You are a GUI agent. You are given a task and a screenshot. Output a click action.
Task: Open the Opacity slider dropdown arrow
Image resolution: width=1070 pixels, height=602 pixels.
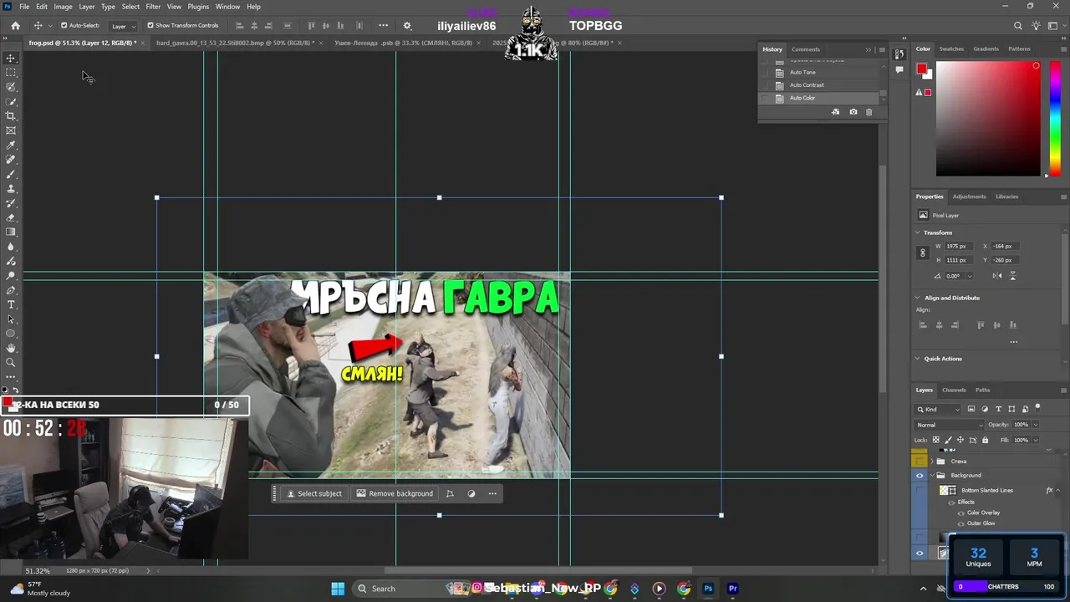point(1035,425)
